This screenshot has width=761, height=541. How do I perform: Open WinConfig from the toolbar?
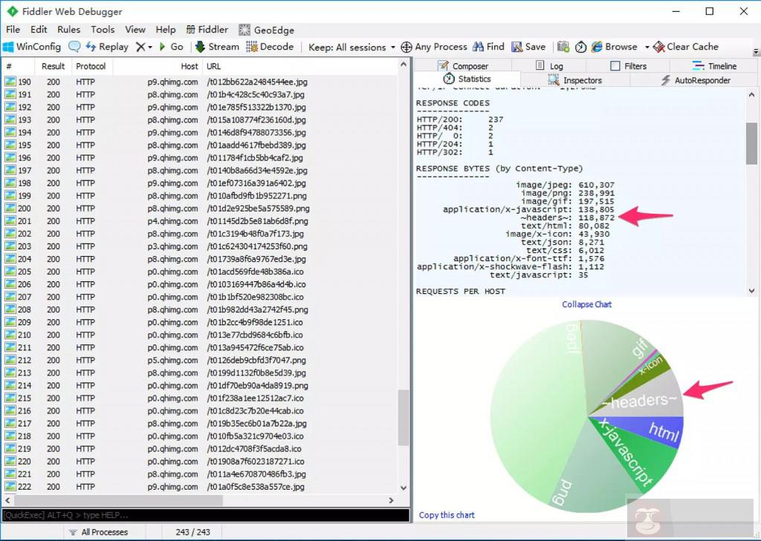(31, 47)
